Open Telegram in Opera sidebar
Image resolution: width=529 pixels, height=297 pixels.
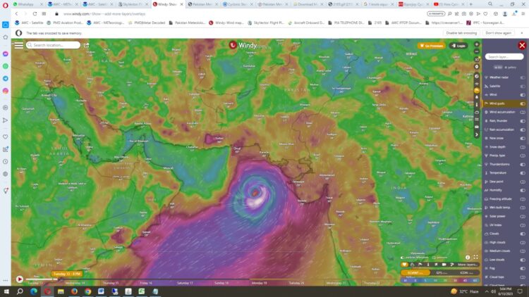(x=6, y=78)
